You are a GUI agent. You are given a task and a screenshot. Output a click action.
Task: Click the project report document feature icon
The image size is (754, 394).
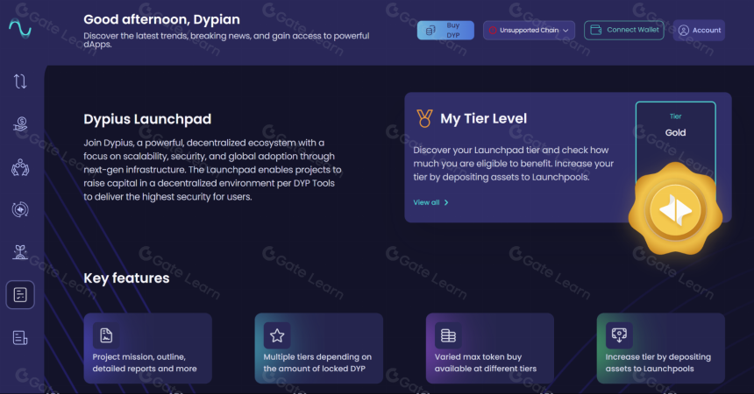[x=106, y=334]
